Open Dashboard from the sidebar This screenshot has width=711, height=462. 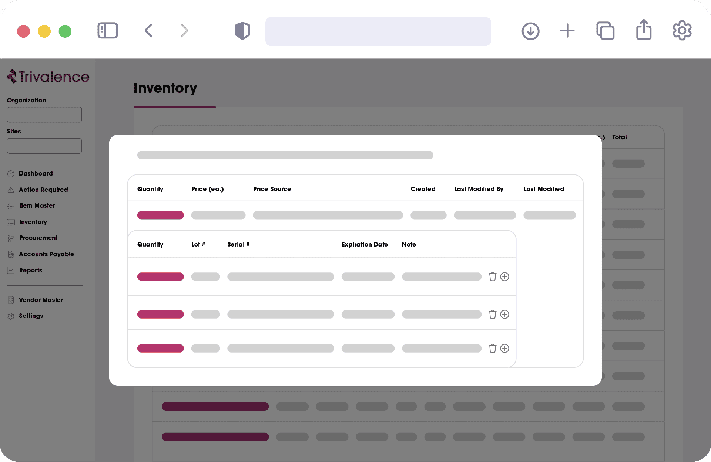tap(35, 173)
